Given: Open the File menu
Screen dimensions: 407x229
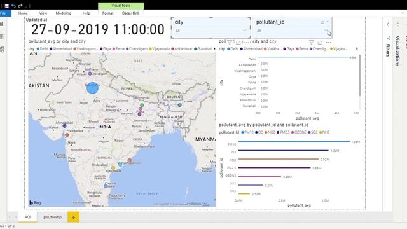Looking at the screenshot, I should tap(4, 13).
